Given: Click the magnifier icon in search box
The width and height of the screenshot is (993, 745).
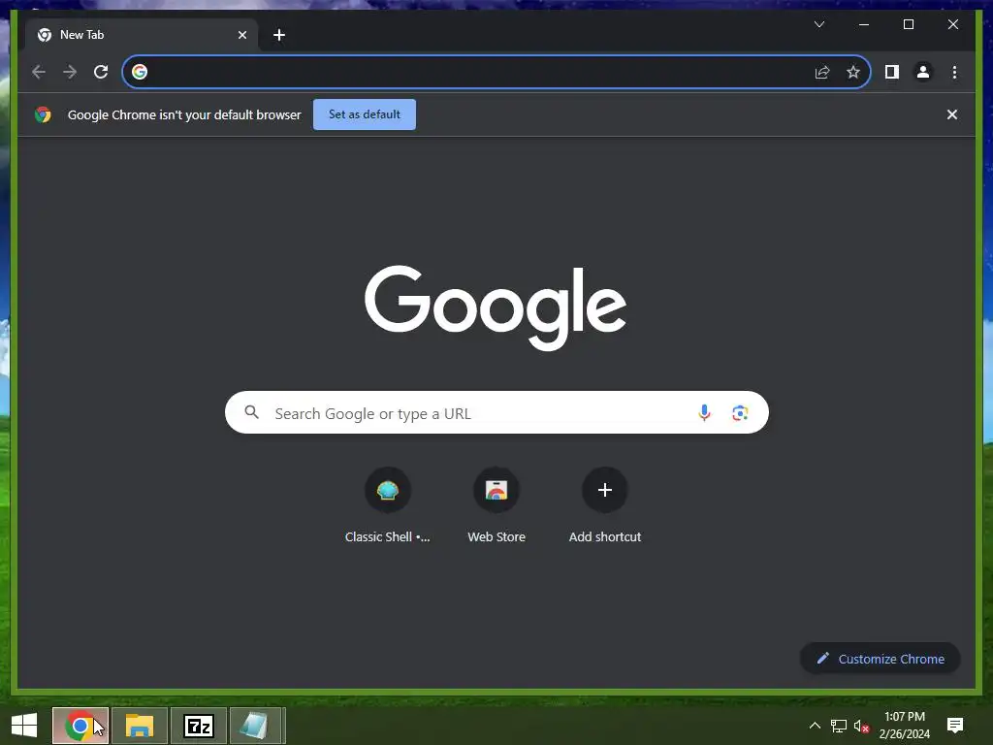Looking at the screenshot, I should [251, 412].
